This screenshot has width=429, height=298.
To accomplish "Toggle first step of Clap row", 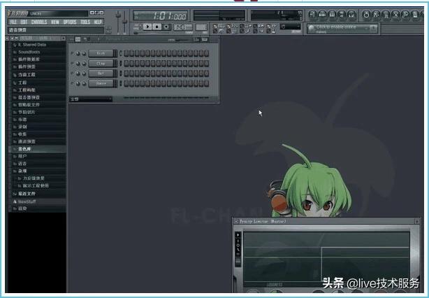I will (x=126, y=63).
